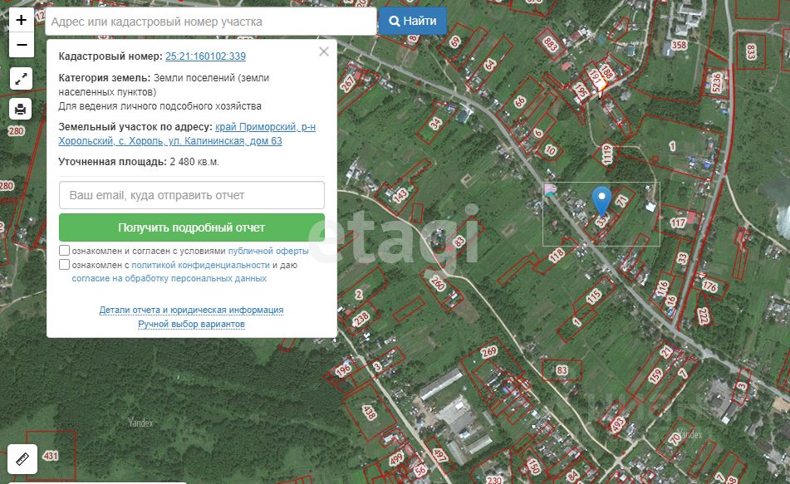
Task: Open Детали отчета и юридическая информация link
Action: pos(191,310)
